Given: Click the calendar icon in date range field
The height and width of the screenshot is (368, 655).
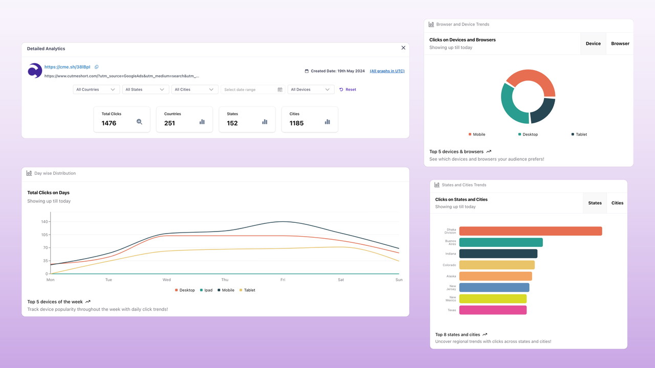Looking at the screenshot, I should coord(280,89).
